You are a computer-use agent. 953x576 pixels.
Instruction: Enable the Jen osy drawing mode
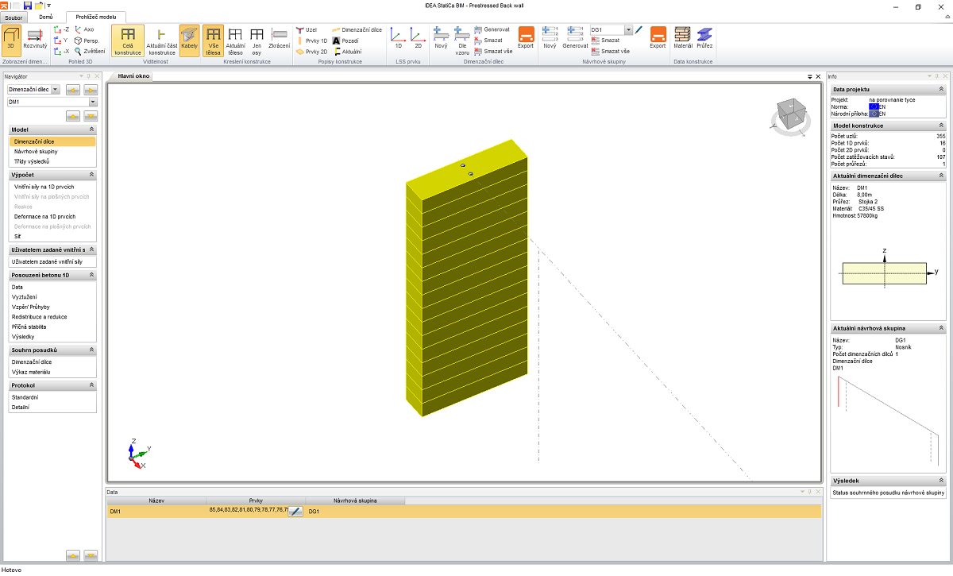pos(257,38)
